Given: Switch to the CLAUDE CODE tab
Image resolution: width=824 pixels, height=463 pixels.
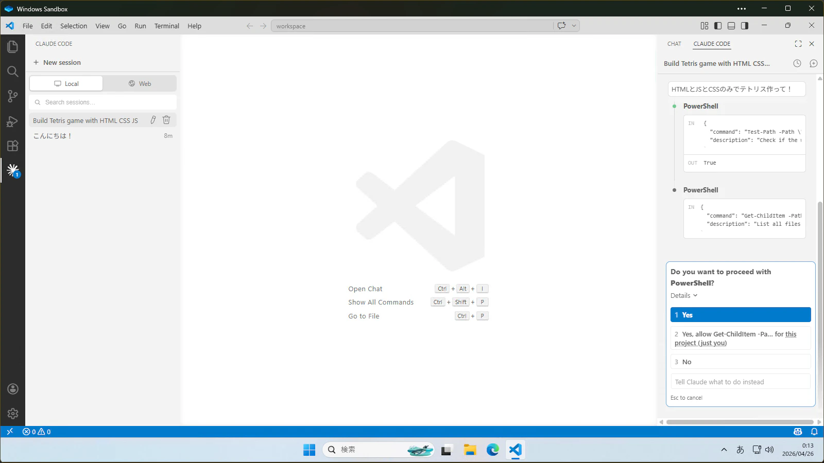Looking at the screenshot, I should click(x=712, y=44).
